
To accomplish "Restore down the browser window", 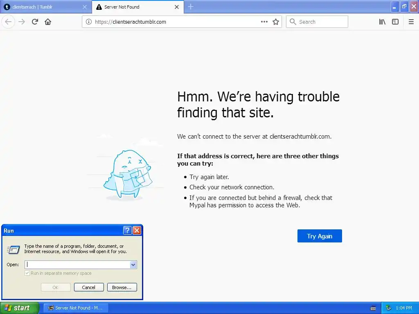I will [404, 7].
